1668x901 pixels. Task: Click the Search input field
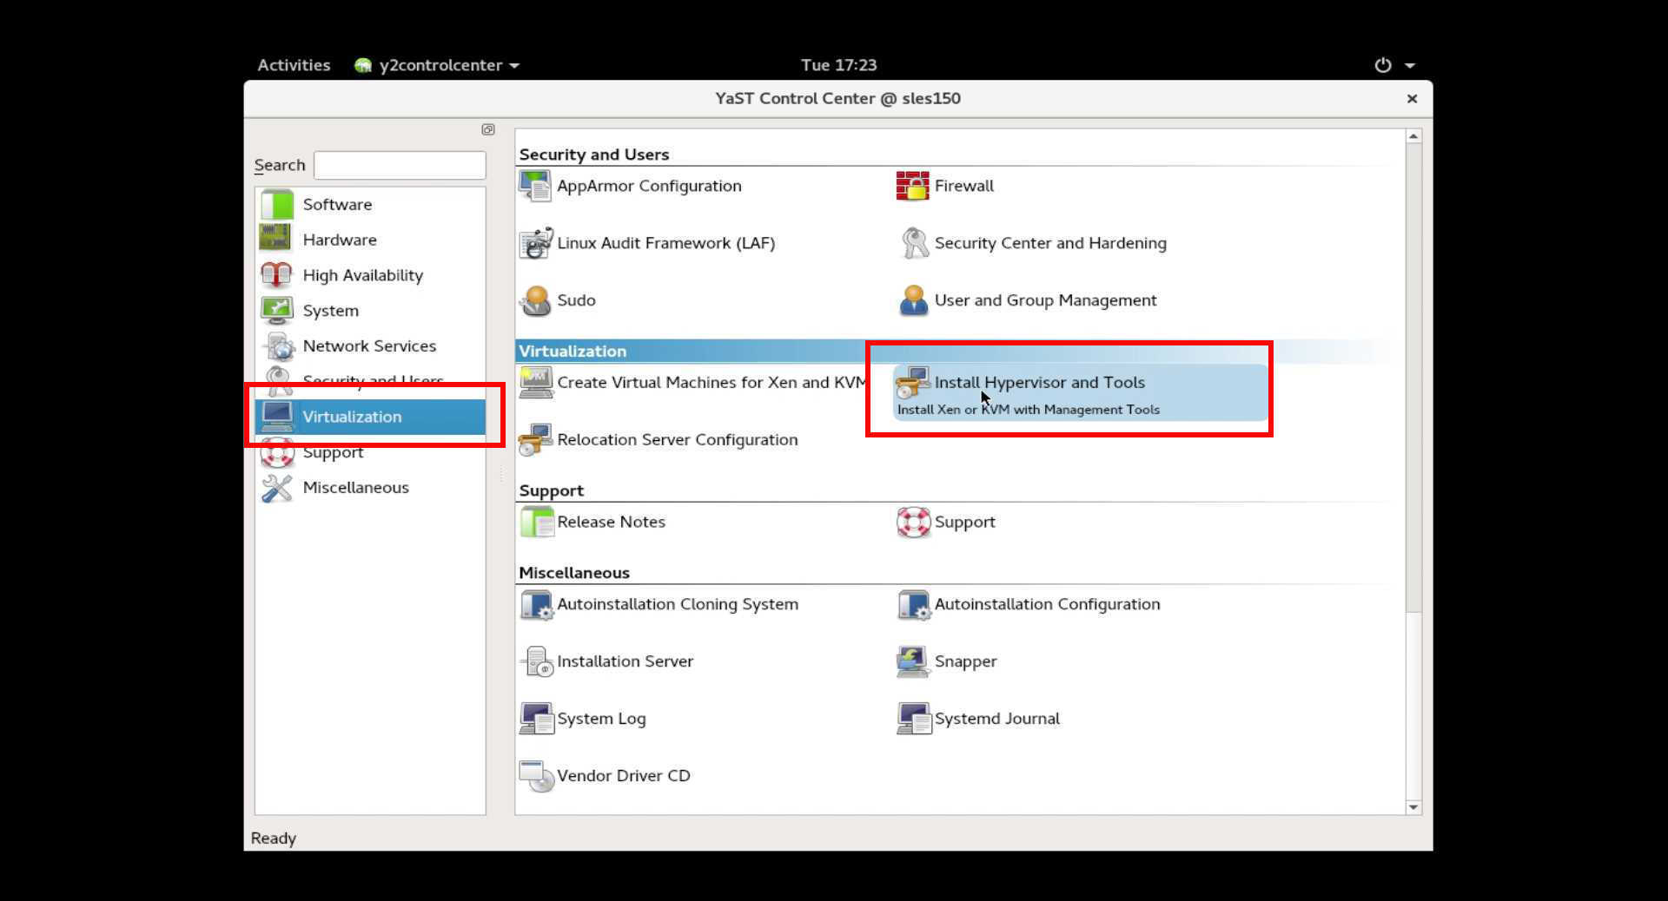(x=400, y=165)
